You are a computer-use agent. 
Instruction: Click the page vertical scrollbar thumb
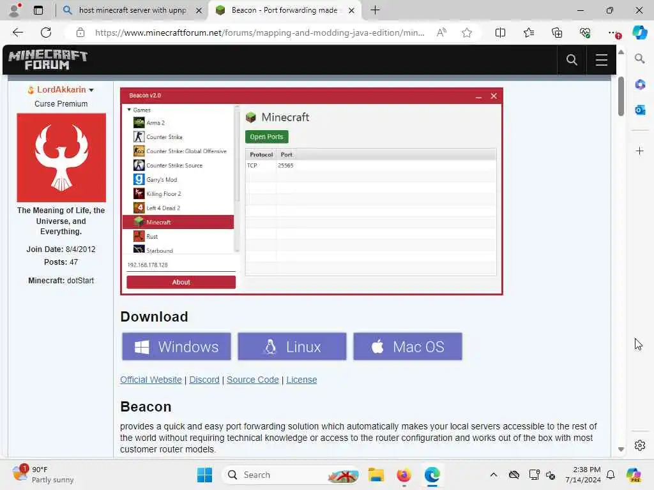pos(621,96)
